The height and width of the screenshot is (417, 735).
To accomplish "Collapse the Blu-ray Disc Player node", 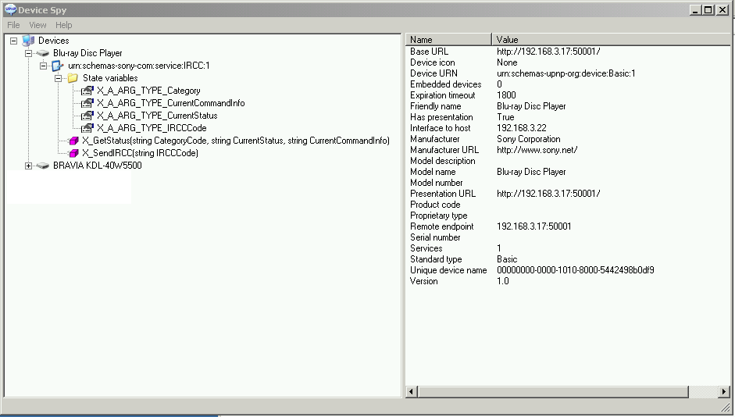I will click(29, 53).
